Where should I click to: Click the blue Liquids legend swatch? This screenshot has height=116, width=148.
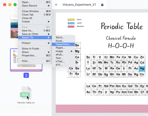[71, 23]
